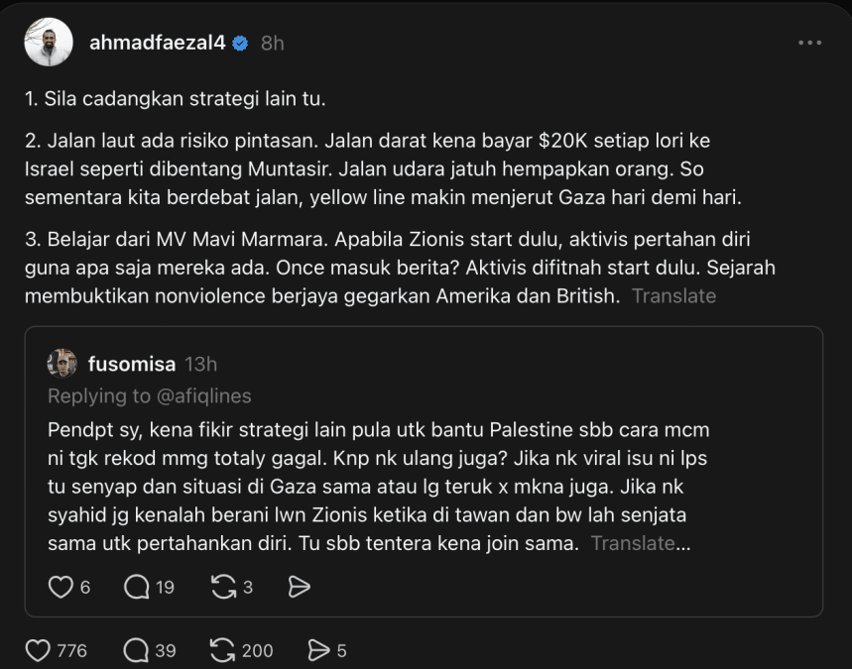852x669 pixels.
Task: Translate the quoted fusomisa post
Action: click(x=633, y=543)
